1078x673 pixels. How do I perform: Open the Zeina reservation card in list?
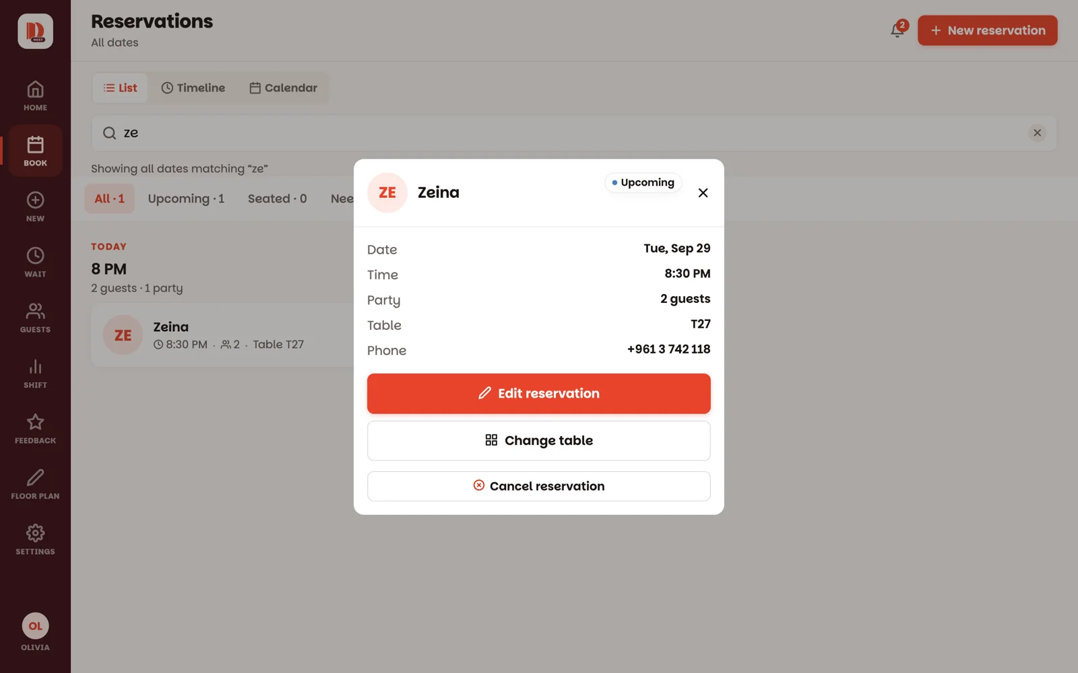coord(223,335)
